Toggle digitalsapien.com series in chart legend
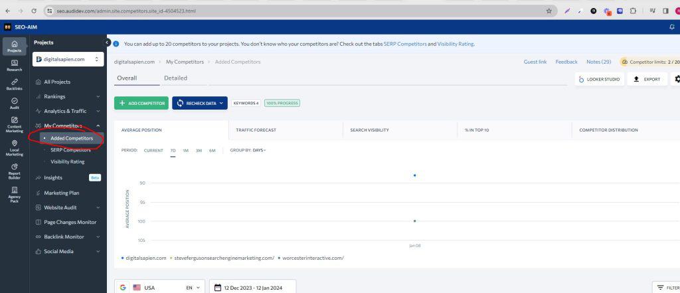 click(144, 258)
